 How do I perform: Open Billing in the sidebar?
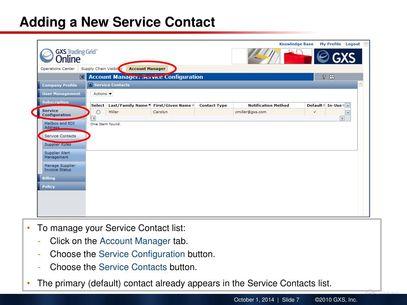(x=62, y=178)
